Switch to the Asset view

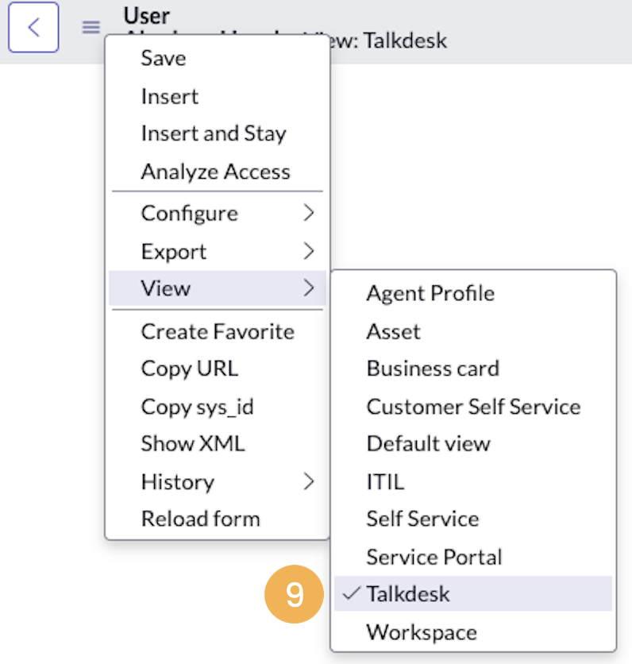[x=473, y=331]
